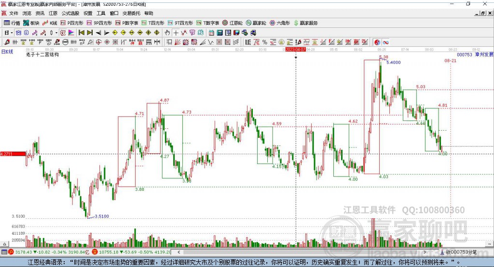Select the rectangle box drawing tool

(x=169, y=42)
